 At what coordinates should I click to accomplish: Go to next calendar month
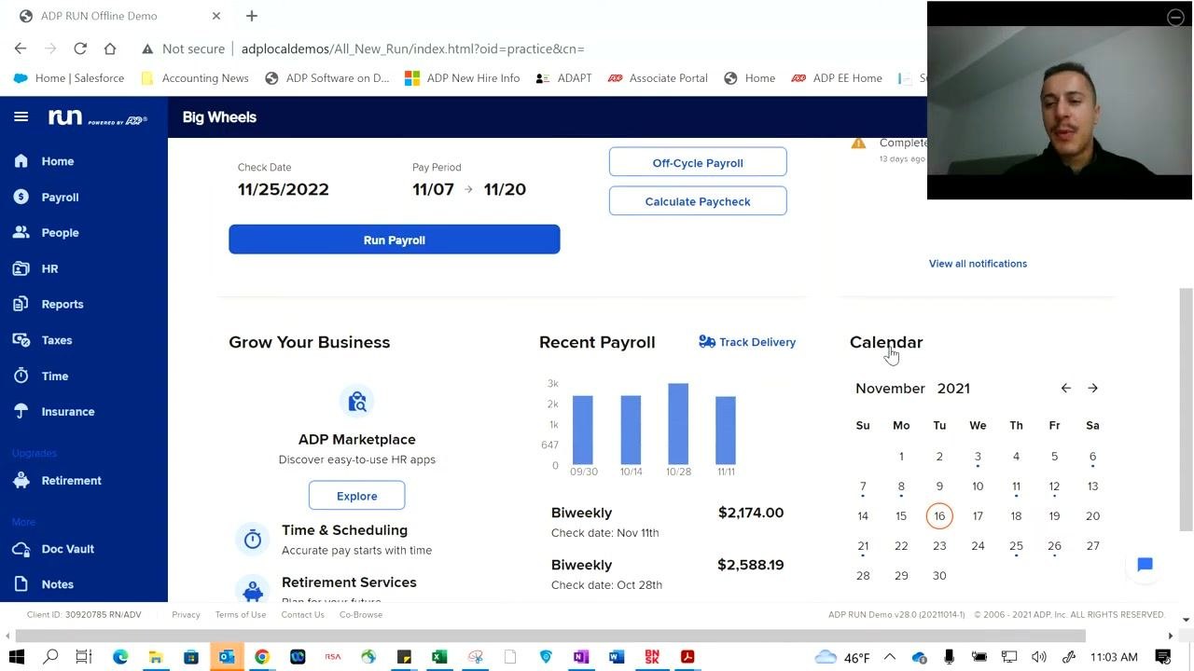[1092, 388]
